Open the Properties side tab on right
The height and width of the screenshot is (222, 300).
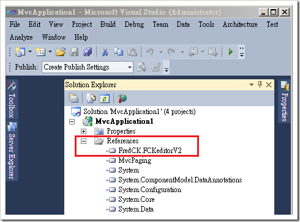(x=285, y=101)
